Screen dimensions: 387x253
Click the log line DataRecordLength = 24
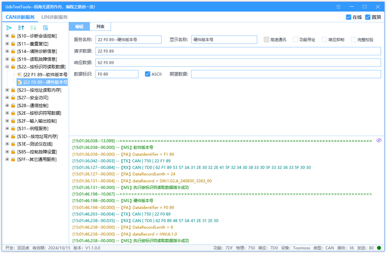pos(124,174)
